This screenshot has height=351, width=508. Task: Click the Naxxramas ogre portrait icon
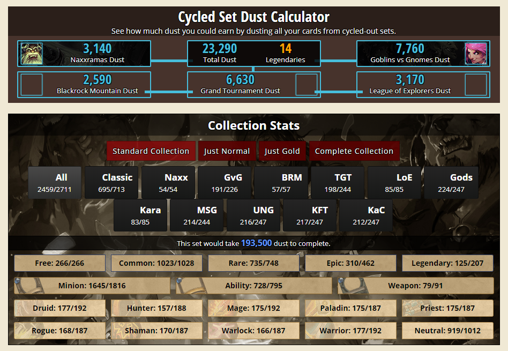pyautogui.click(x=32, y=54)
